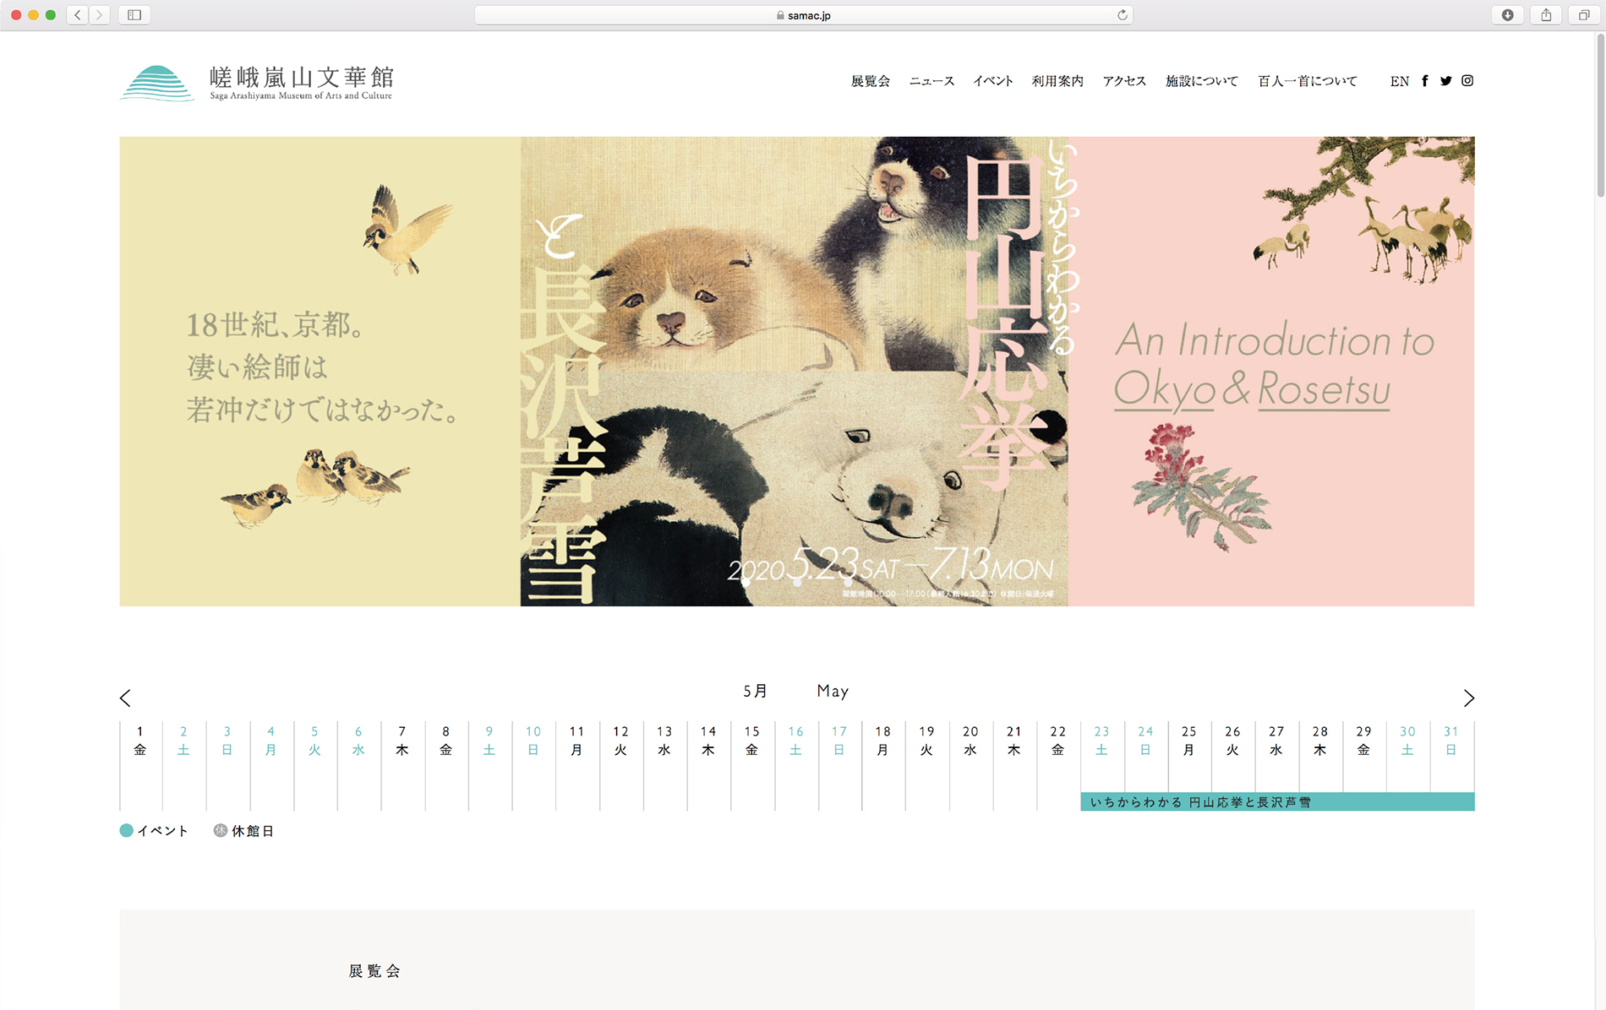Go to next month with right arrow
Viewport: 1606px width, 1010px height.
(1468, 698)
